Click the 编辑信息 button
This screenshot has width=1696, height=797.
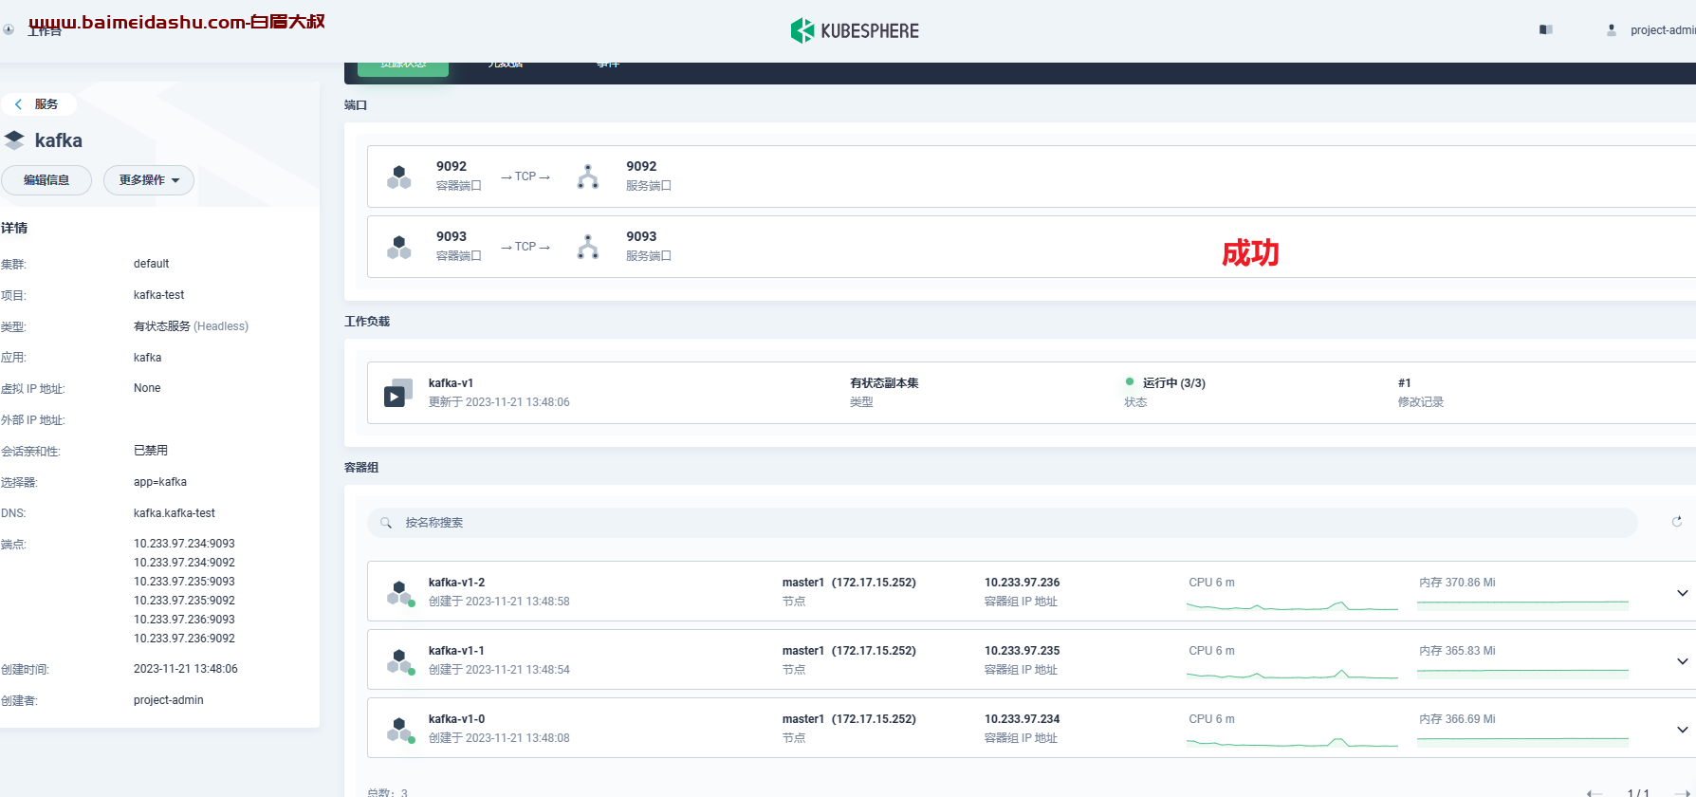[x=46, y=180]
